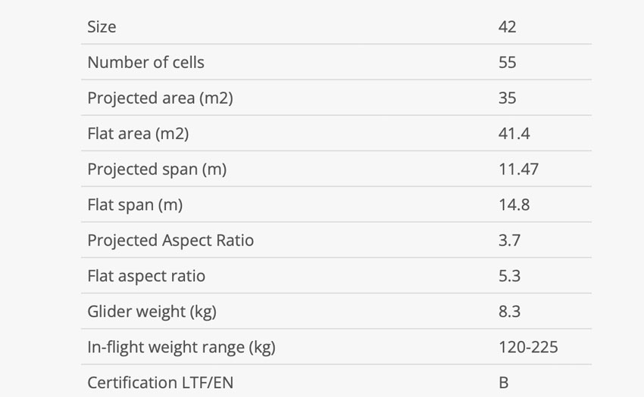Click the Flat span (m) label
Image resolution: width=644 pixels, height=397 pixels.
click(x=135, y=205)
